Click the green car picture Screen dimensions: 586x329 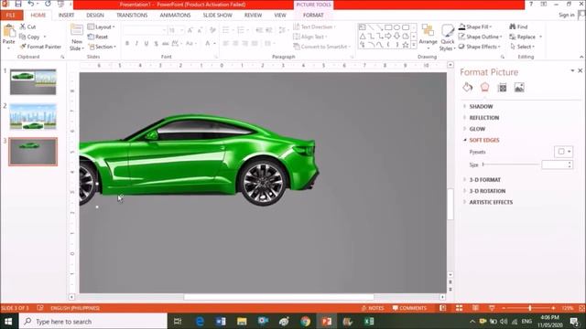(x=200, y=160)
